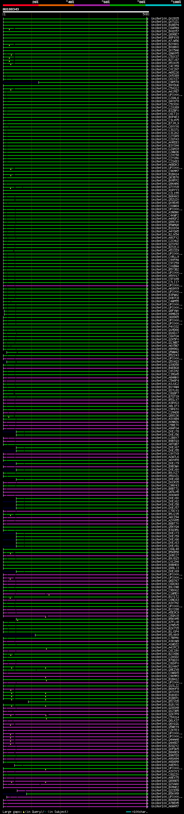Click UniRef100_B8F6Y8 entry

(165, 38)
